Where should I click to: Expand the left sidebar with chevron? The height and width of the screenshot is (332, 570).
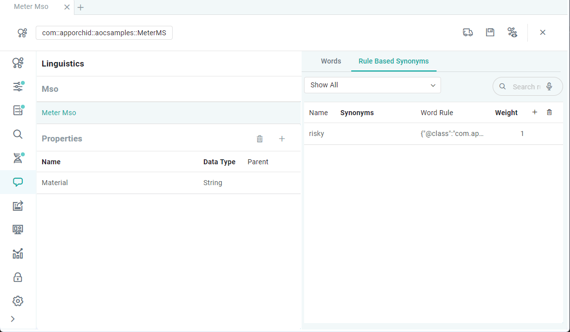13,319
